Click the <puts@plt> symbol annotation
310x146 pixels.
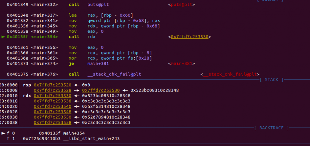[181, 5]
